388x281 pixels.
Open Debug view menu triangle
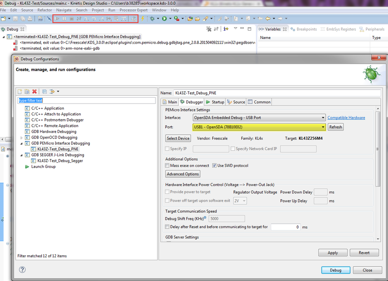(x=236, y=28)
